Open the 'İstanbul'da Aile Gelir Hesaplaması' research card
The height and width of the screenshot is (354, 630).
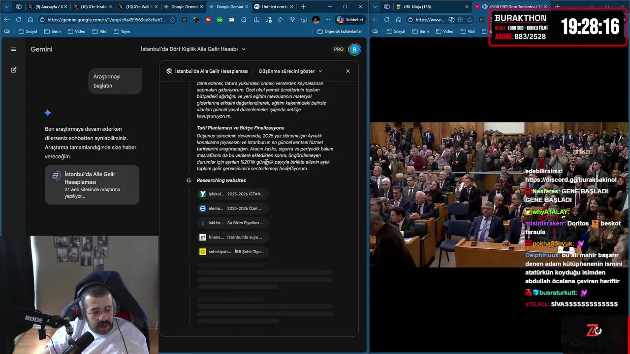tap(92, 185)
